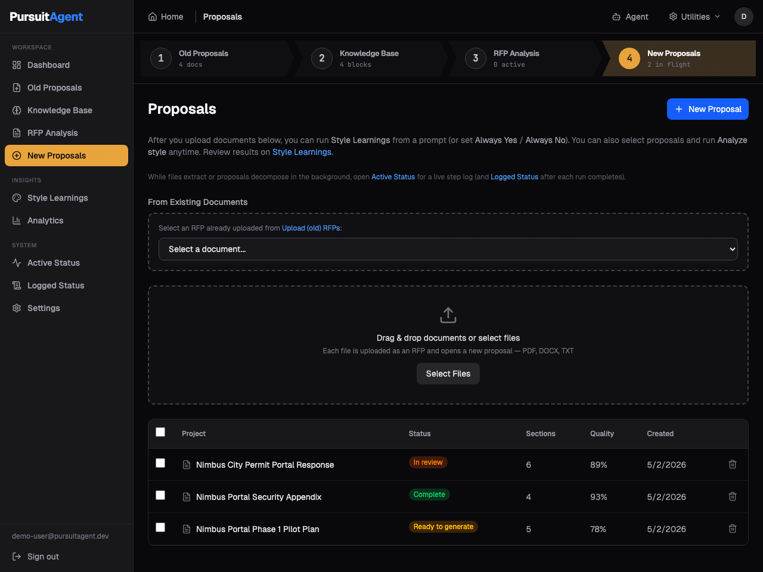The width and height of the screenshot is (763, 572).
Task: Click the 93% quality value
Action: click(x=598, y=497)
